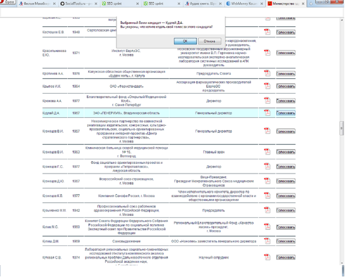Image resolution: width=346 pixels, height=277 pixels.
Task: Select the Самовыдвижение cell
Action: [126, 241]
